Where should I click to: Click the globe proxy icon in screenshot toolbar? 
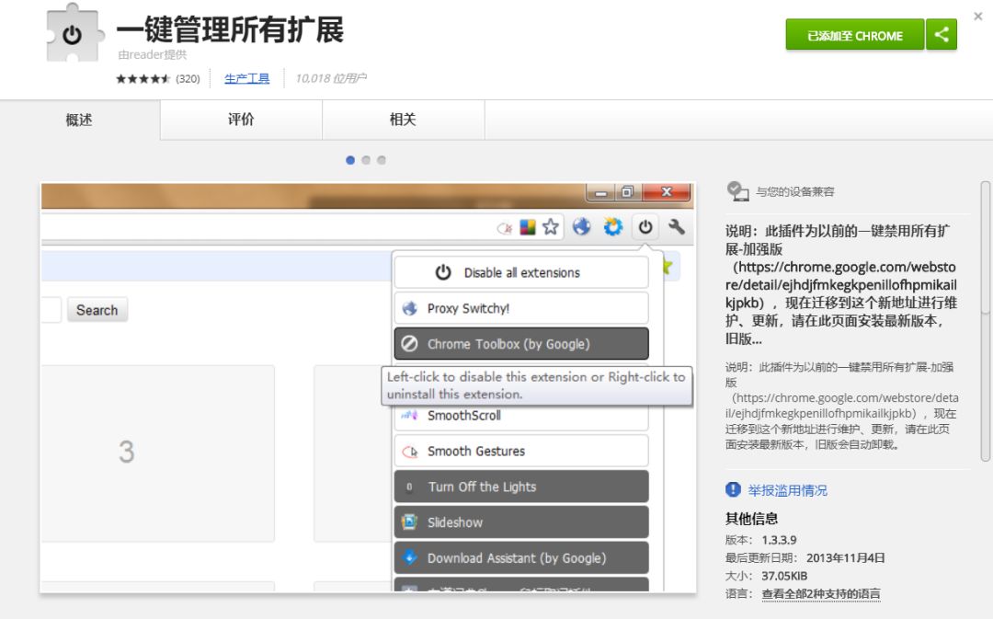(581, 227)
